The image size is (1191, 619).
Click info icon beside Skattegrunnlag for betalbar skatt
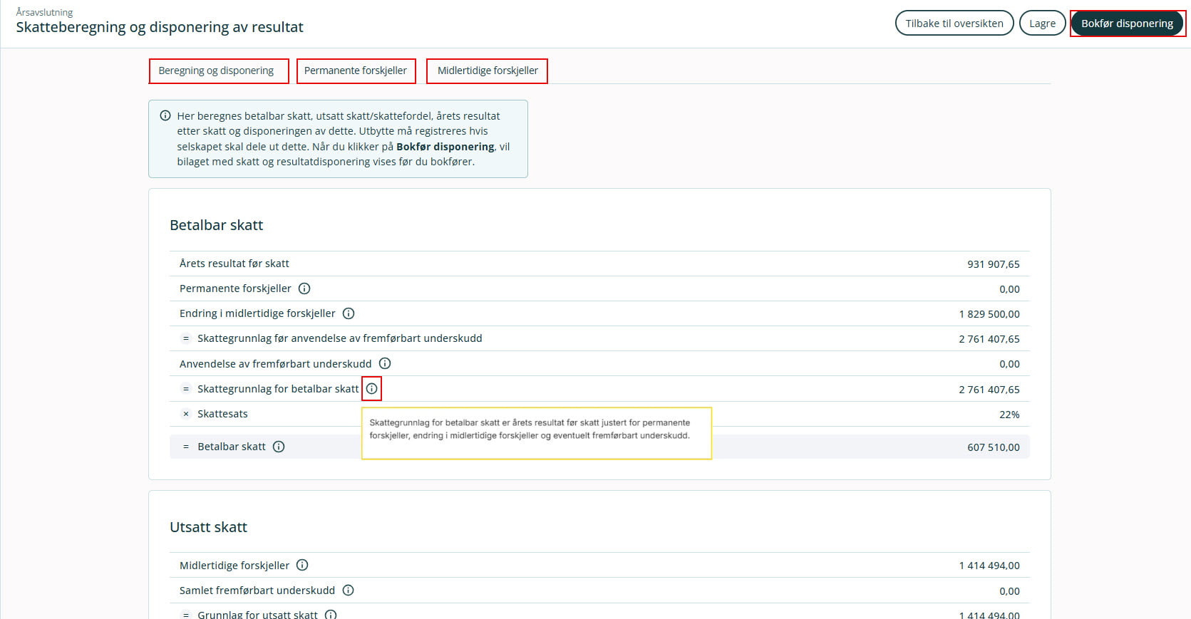click(372, 389)
